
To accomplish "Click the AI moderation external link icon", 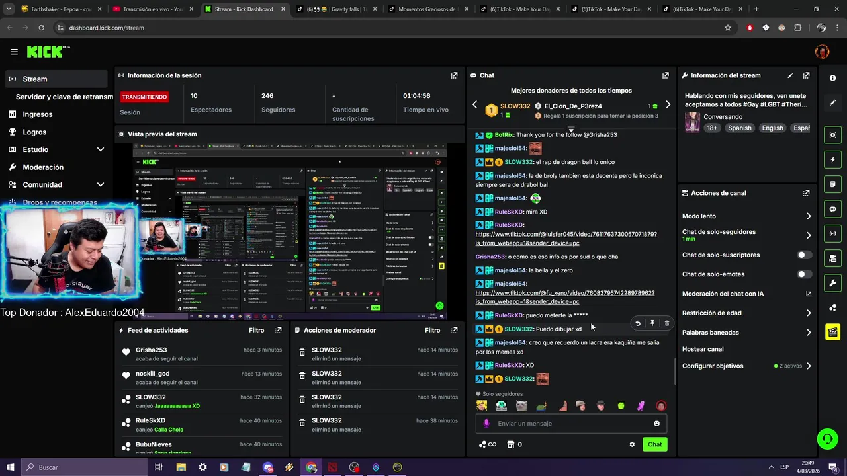I will (x=808, y=294).
